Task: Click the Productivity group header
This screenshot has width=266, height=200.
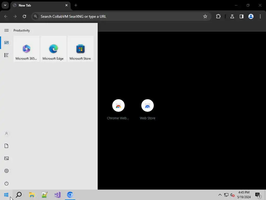Action: coord(22,30)
